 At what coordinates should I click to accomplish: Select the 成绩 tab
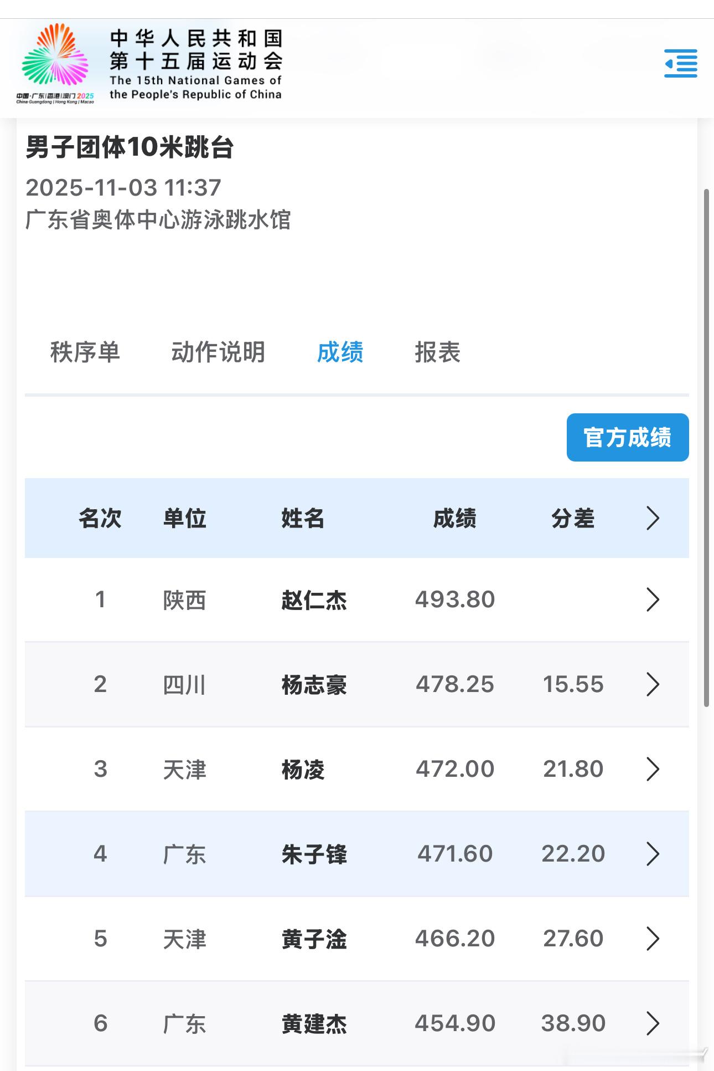(x=340, y=352)
